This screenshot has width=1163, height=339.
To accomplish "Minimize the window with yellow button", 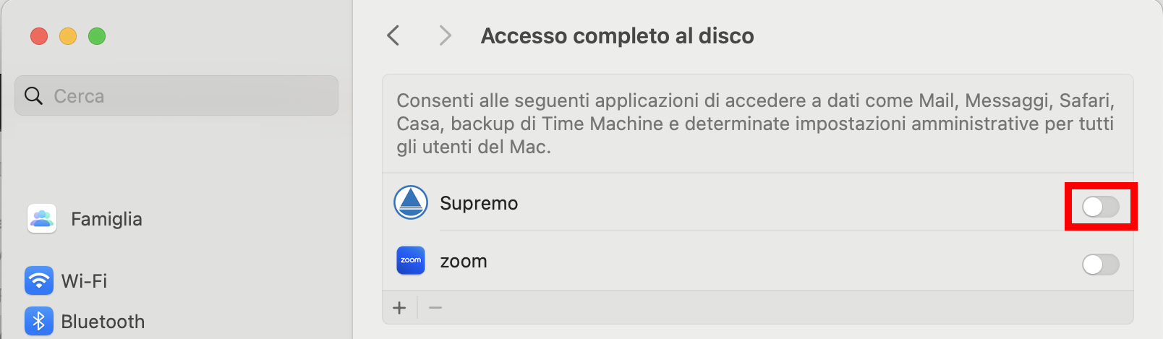I will 68,36.
